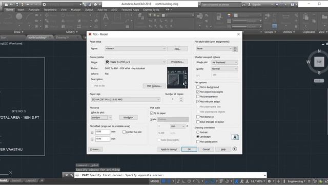
Task: Open the What to plot dropdown
Action: tap(101, 118)
